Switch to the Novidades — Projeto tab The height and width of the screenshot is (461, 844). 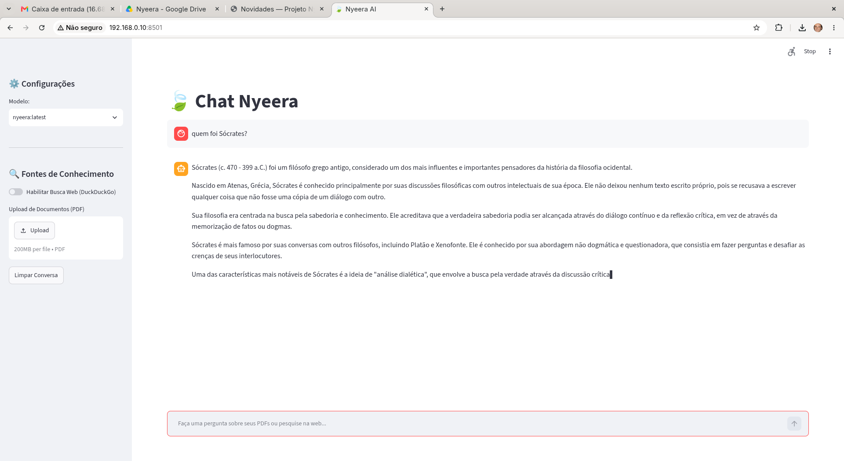(277, 9)
